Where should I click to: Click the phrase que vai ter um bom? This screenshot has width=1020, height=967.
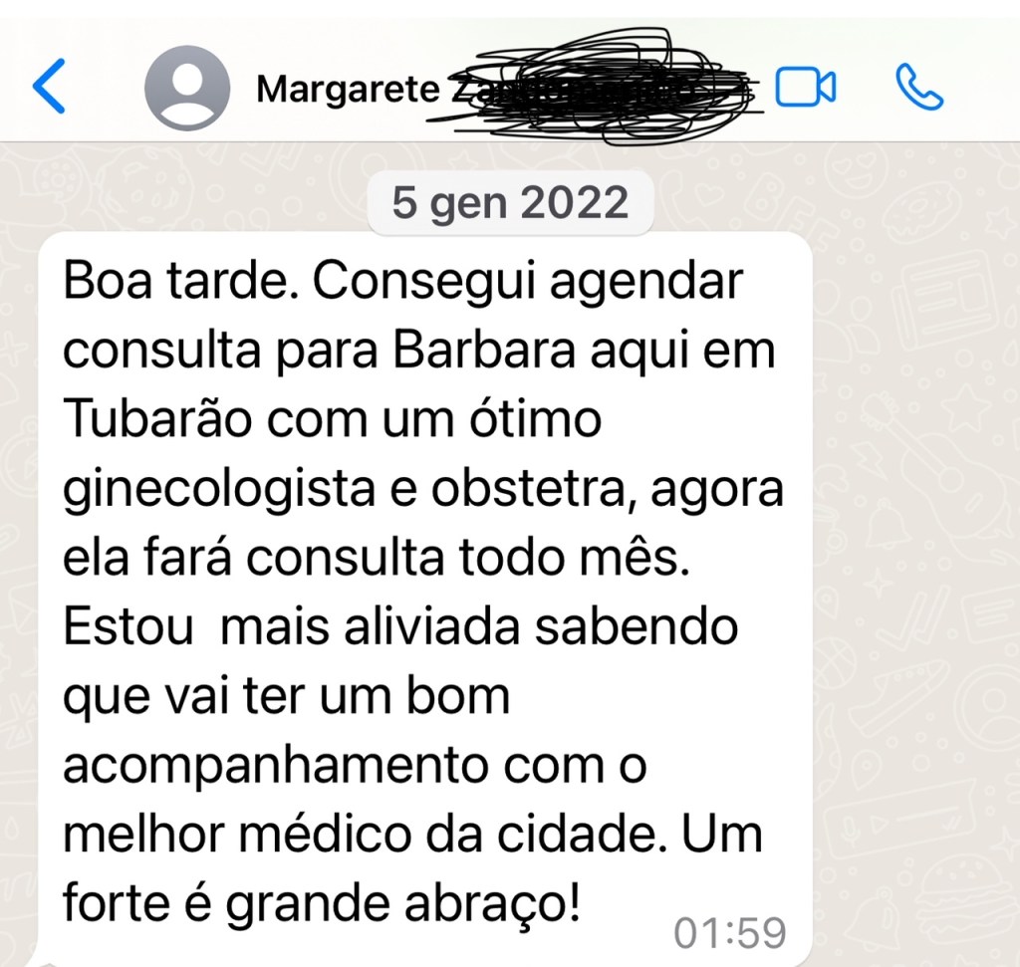pyautogui.click(x=286, y=697)
